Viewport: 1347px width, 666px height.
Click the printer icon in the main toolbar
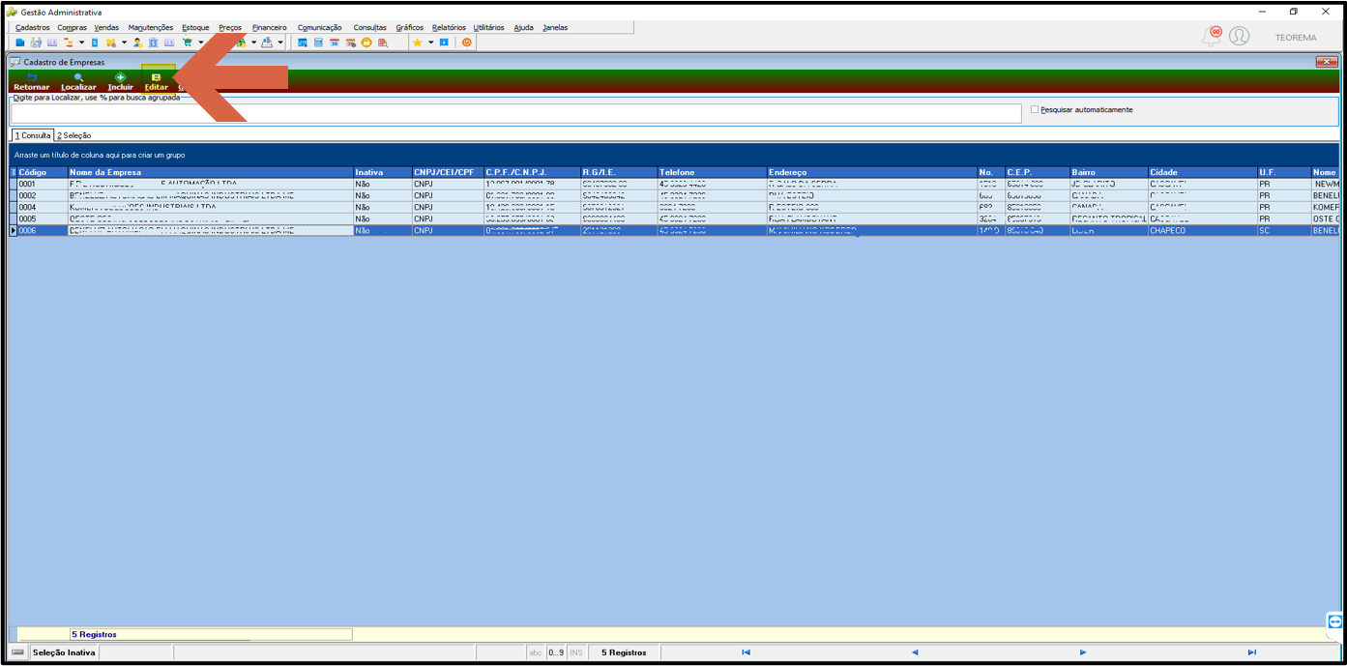pos(267,43)
